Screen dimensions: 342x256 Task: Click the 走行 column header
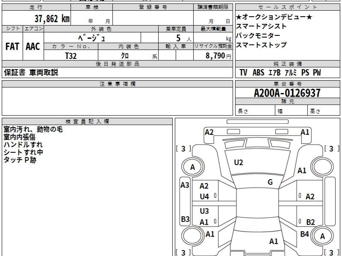click(x=36, y=7)
